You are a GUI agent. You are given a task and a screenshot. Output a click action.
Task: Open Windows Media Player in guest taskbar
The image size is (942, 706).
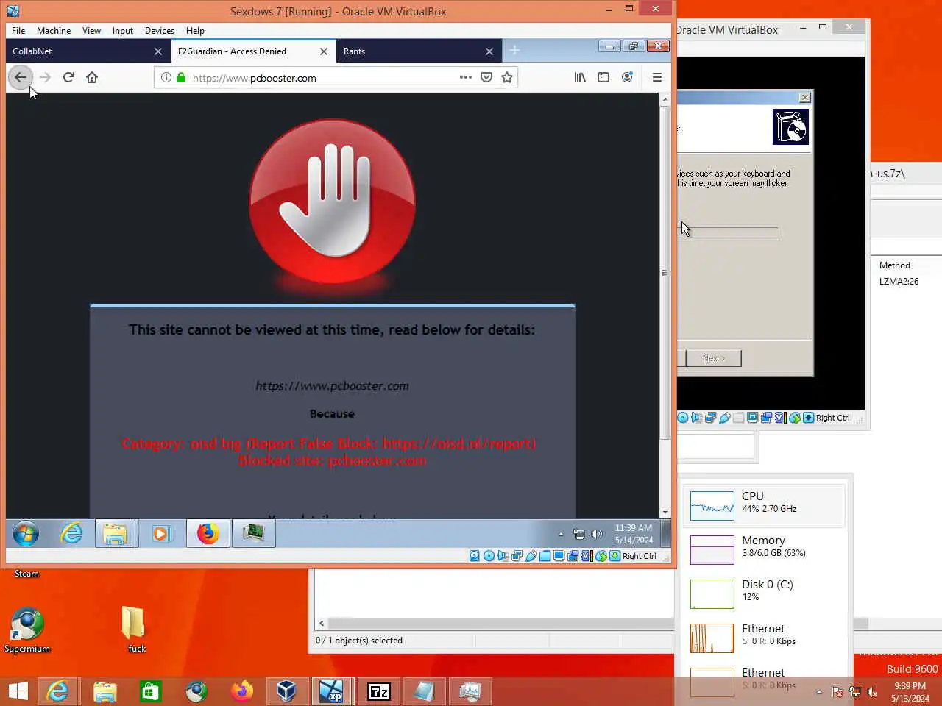pos(160,534)
